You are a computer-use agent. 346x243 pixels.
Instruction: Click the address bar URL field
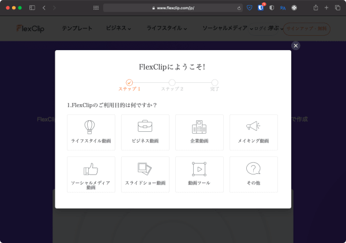pos(173,8)
